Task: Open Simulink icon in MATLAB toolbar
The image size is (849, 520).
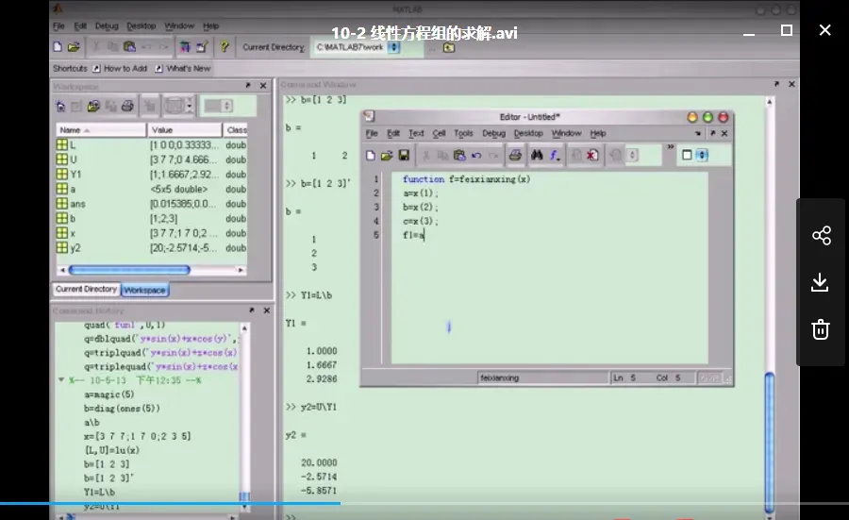Action: pyautogui.click(x=185, y=47)
